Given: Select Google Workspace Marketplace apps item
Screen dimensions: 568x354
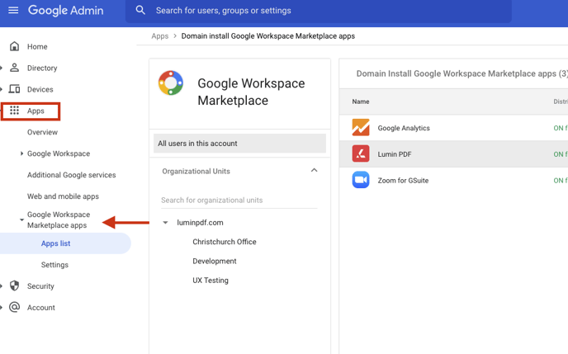Looking at the screenshot, I should coord(59,219).
